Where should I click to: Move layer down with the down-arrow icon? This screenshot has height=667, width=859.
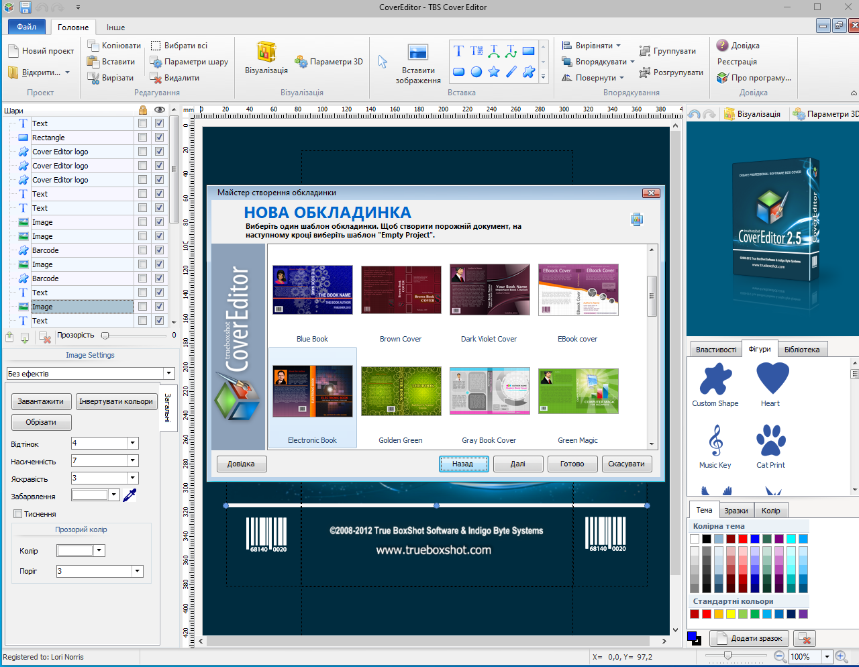(25, 338)
